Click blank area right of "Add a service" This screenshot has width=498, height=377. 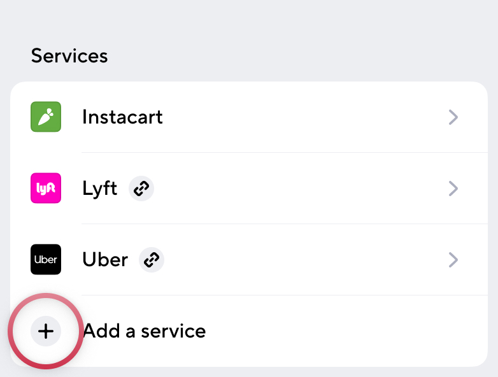point(344,331)
